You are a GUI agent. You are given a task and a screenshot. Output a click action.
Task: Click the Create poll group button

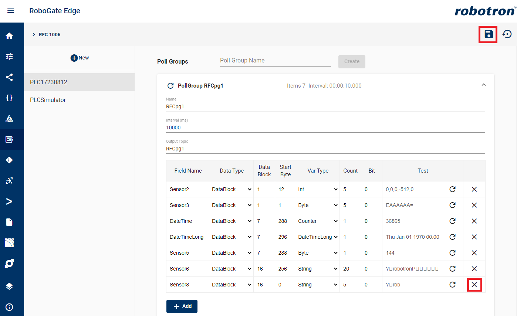click(x=352, y=62)
